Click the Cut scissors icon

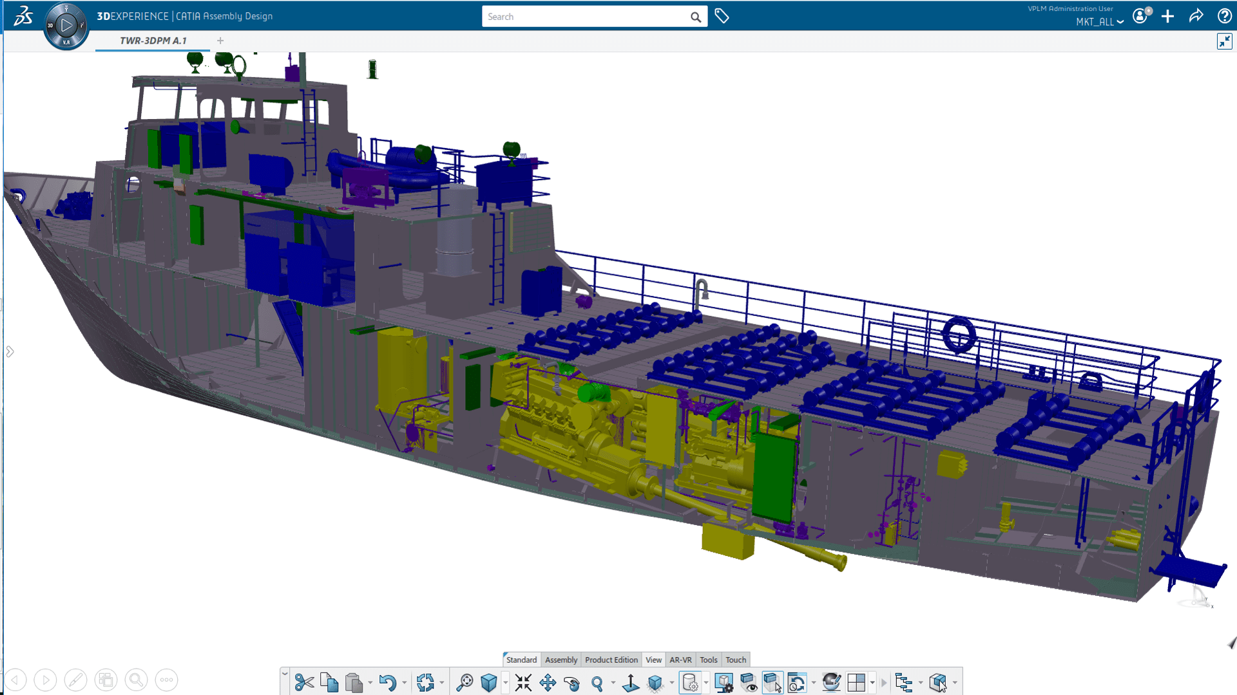pyautogui.click(x=304, y=683)
